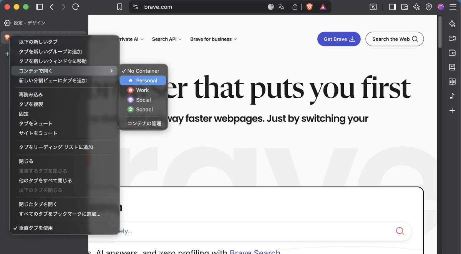Open in Social container
The width and height of the screenshot is (461, 254).
coord(143,100)
